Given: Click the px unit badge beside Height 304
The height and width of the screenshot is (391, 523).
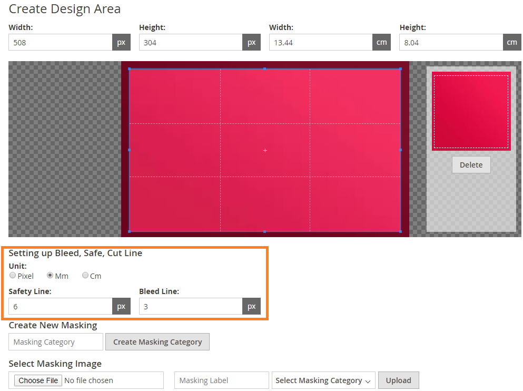Looking at the screenshot, I should click(x=252, y=42).
